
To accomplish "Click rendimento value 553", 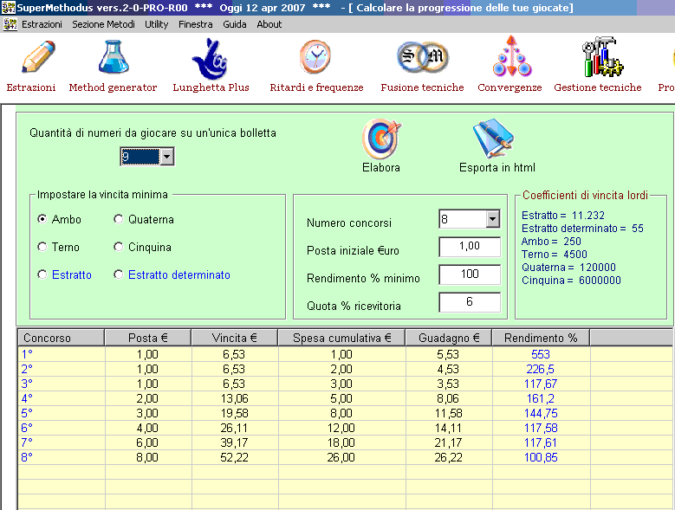I will click(541, 355).
